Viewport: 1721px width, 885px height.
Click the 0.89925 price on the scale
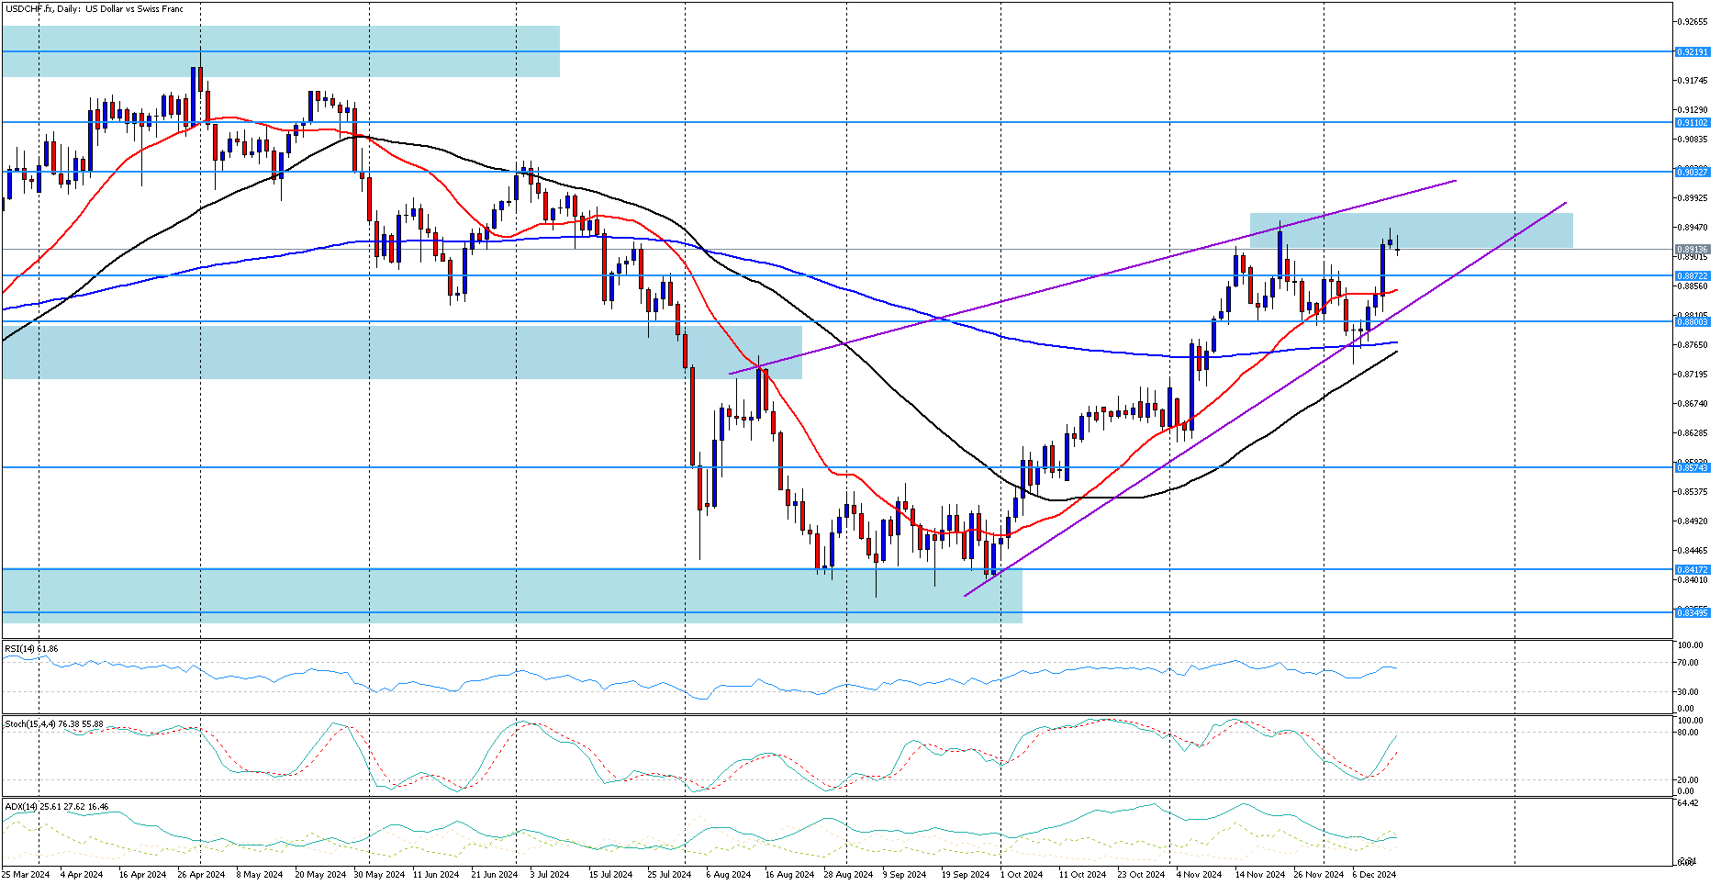click(x=1693, y=198)
